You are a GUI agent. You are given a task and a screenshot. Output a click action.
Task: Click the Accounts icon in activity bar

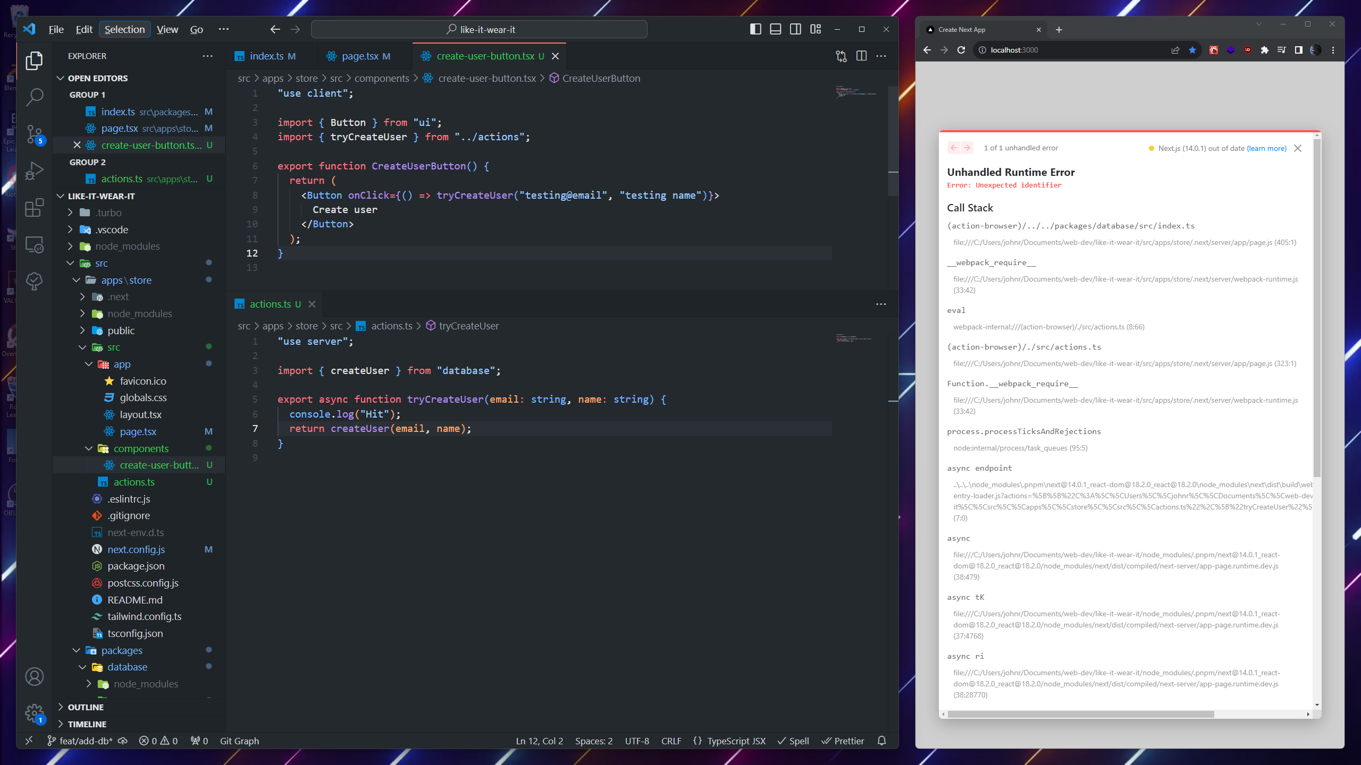click(35, 676)
